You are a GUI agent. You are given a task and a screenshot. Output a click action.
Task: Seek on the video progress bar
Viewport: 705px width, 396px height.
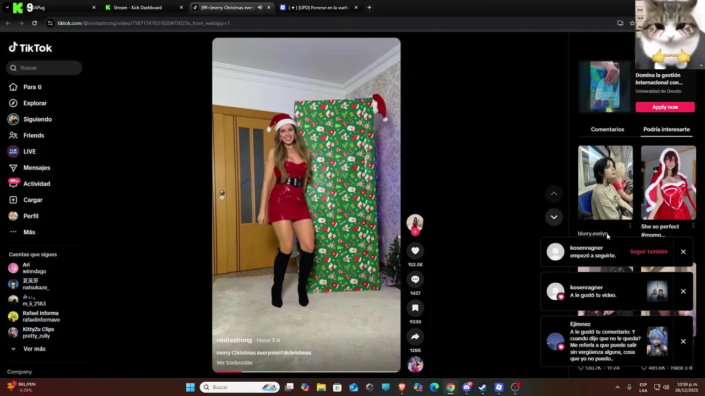306,371
